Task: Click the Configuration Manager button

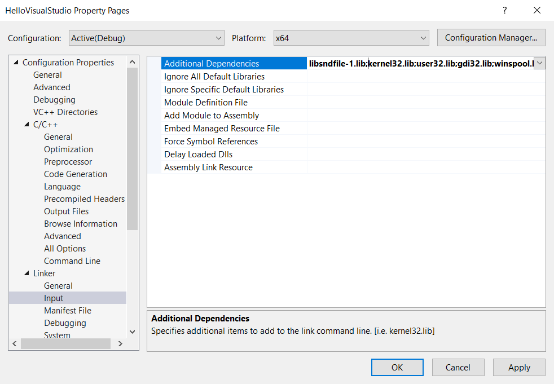Action: (x=491, y=38)
